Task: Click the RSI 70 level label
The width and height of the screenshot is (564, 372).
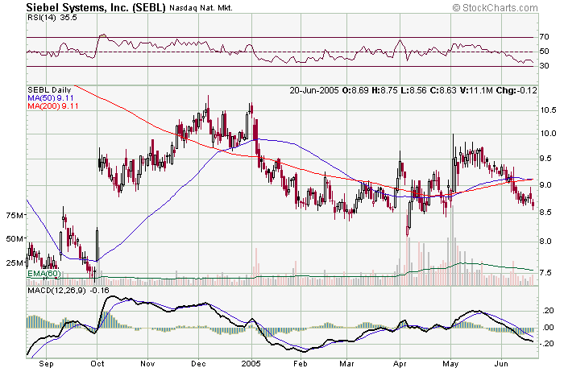Action: (544, 37)
